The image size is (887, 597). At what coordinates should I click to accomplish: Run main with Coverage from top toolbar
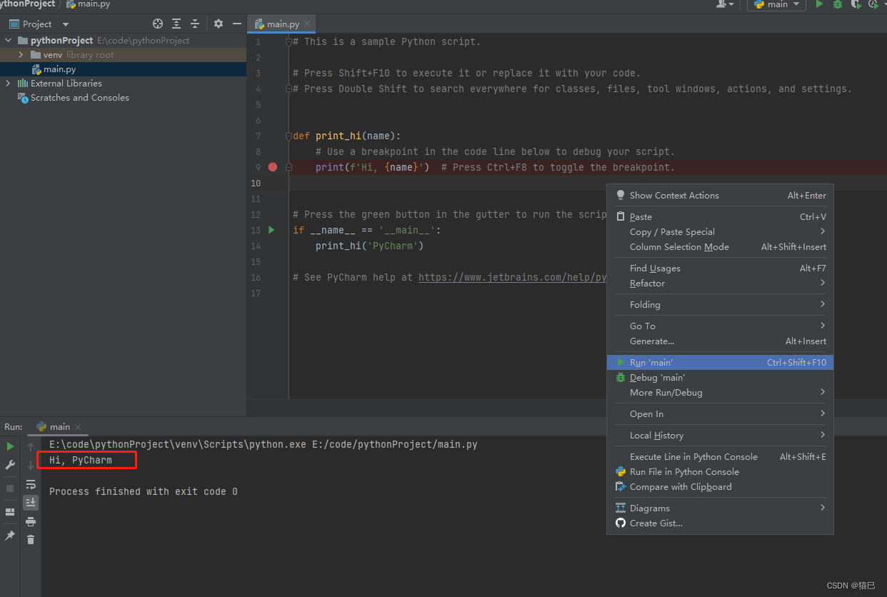855,4
